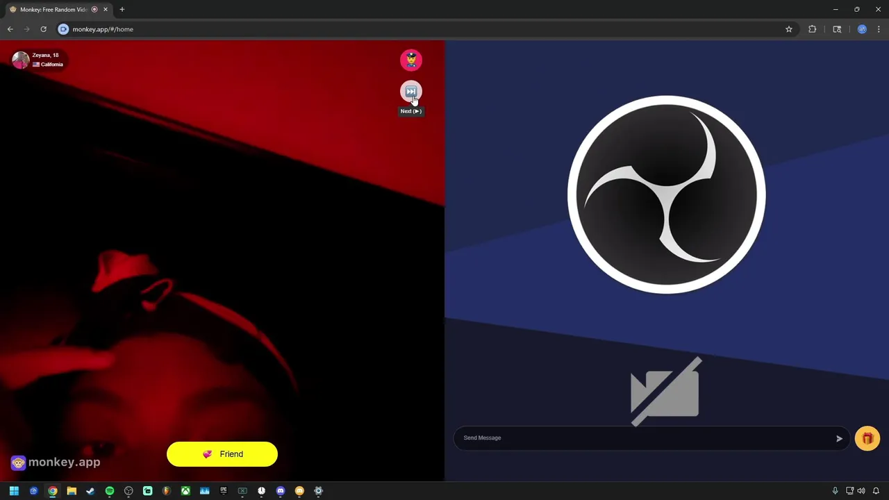This screenshot has width=889, height=500.
Task: Skip to the next person with Next icon
Action: coord(410,92)
